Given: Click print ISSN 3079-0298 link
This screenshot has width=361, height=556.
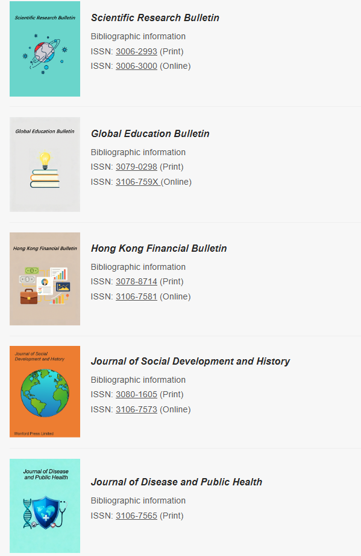Looking at the screenshot, I should point(136,167).
